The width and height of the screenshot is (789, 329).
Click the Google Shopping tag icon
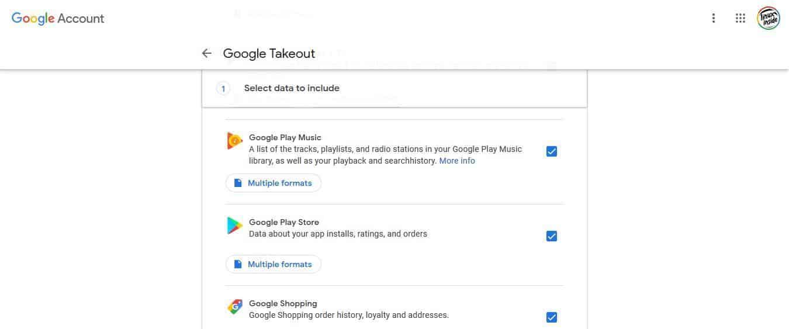tap(234, 307)
